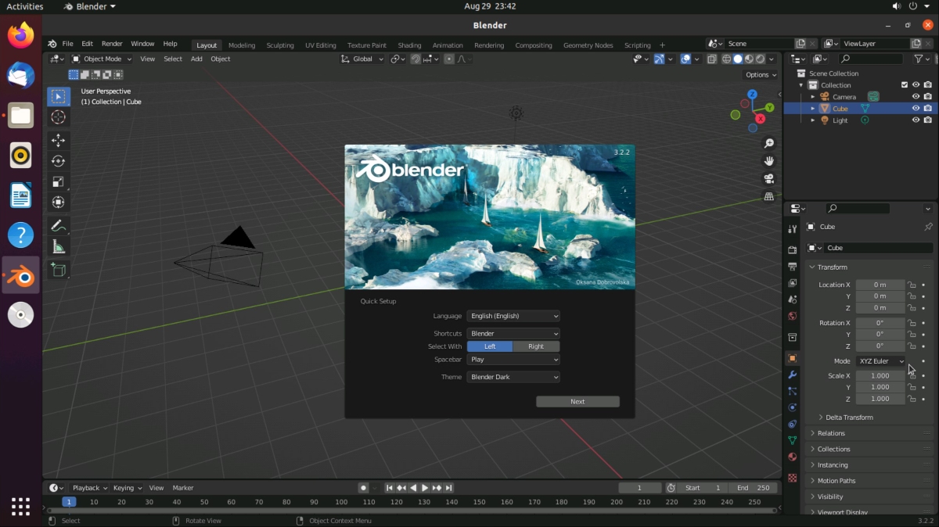This screenshot has width=939, height=527.
Task: Hide the Cube in the outliner
Action: pos(916,109)
